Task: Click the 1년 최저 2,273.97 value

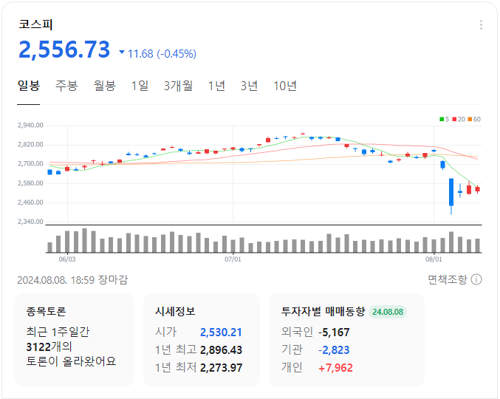Action: [221, 368]
